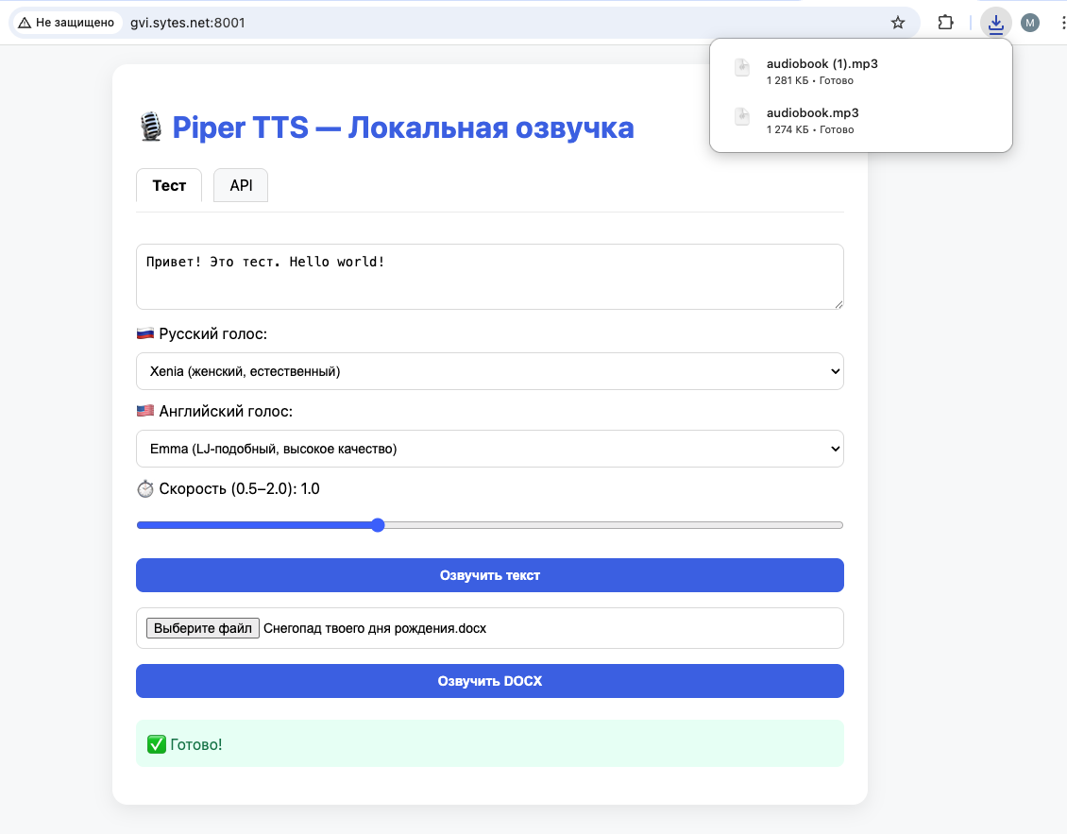Screen dimensions: 1067x834
Task: Click the Russian flag icon above voice selector
Action: pyautogui.click(x=144, y=332)
